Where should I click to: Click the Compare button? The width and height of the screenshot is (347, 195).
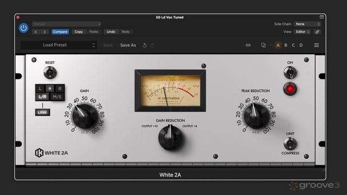click(x=60, y=32)
